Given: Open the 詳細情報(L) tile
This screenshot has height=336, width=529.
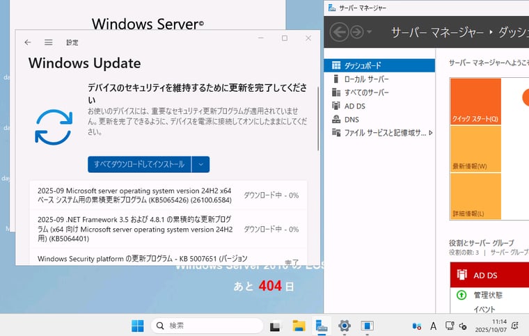Looking at the screenshot, I should (x=475, y=196).
